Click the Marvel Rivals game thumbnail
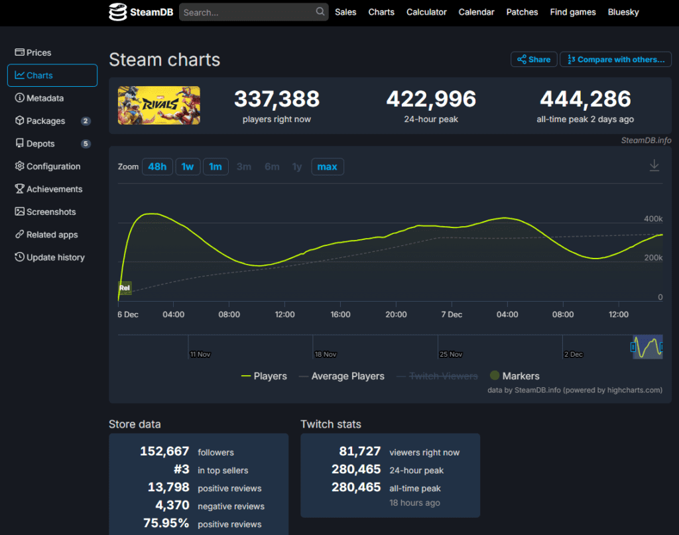Image resolution: width=679 pixels, height=535 pixels. click(159, 105)
